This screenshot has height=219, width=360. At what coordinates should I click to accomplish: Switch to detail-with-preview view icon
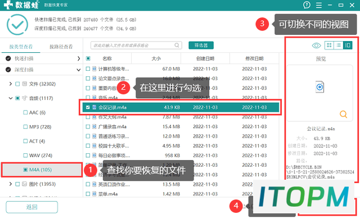(348, 45)
